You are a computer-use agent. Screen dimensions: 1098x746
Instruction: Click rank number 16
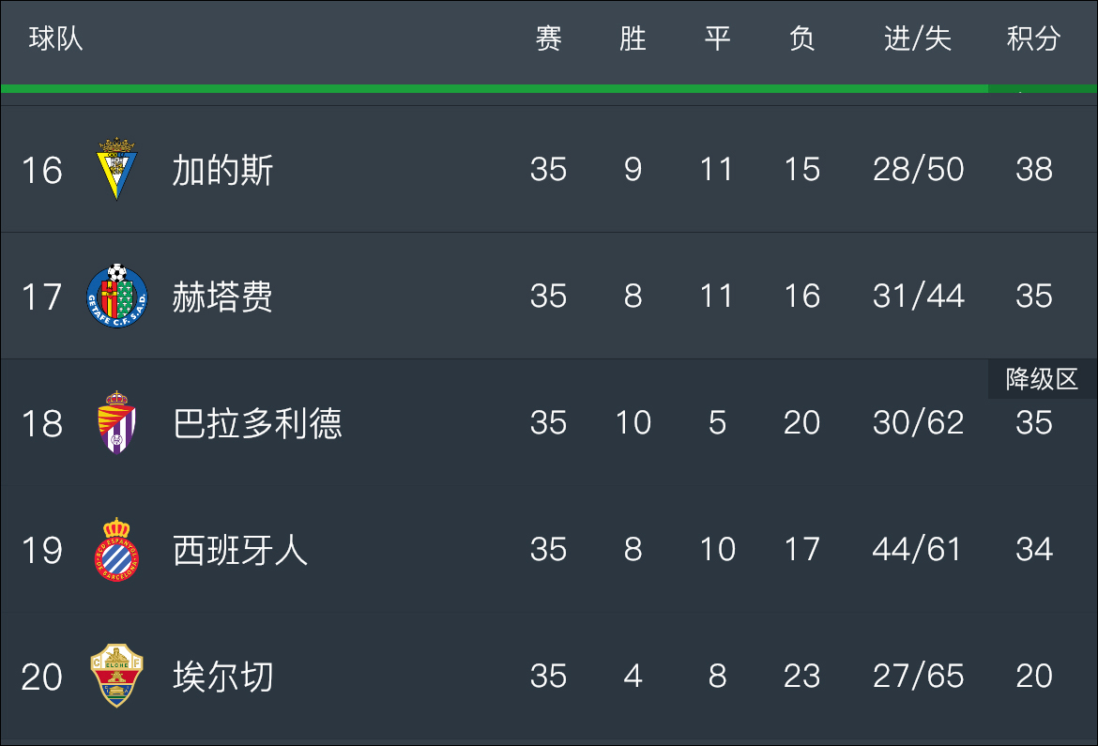pyautogui.click(x=42, y=170)
